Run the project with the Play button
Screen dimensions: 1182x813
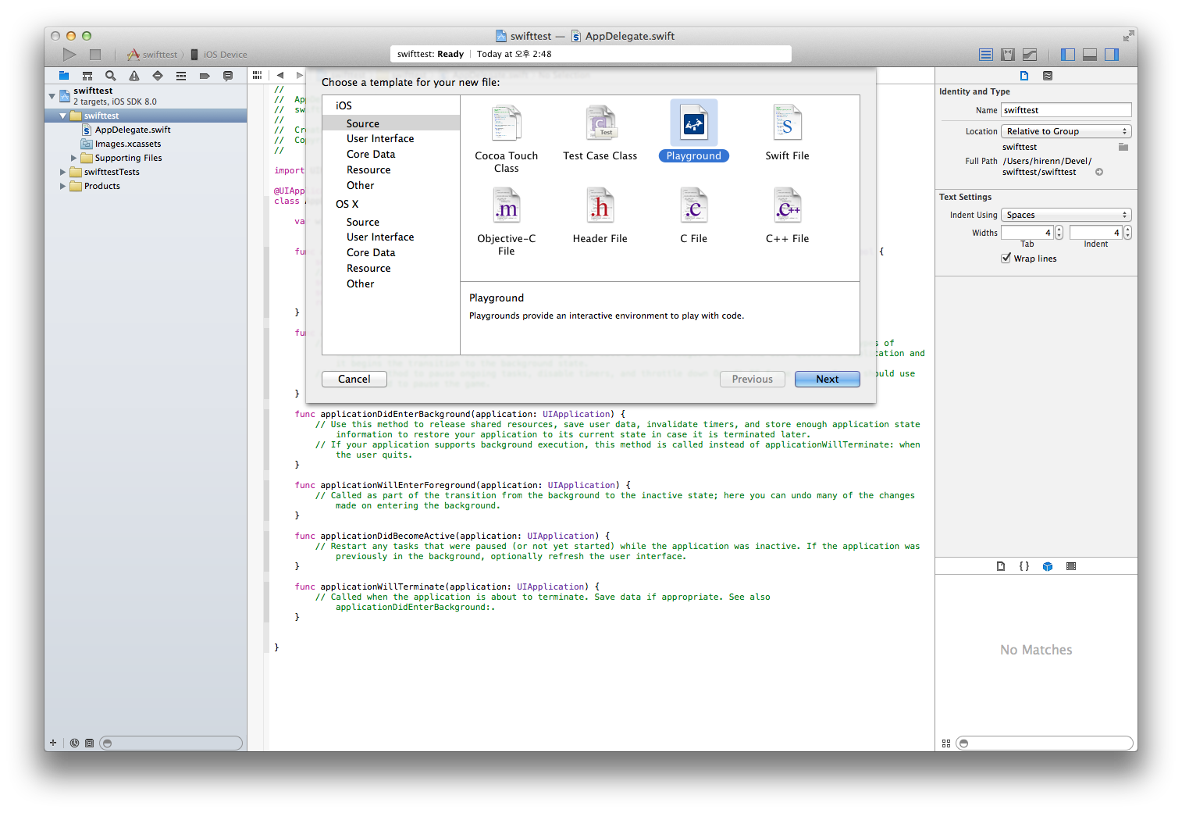pyautogui.click(x=69, y=54)
